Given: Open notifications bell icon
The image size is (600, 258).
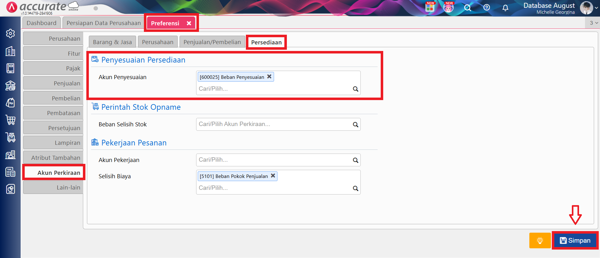Looking at the screenshot, I should pos(505,8).
